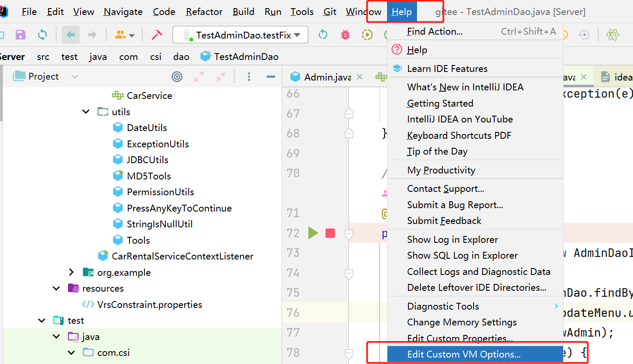Collapse the com.csi package

point(71,352)
